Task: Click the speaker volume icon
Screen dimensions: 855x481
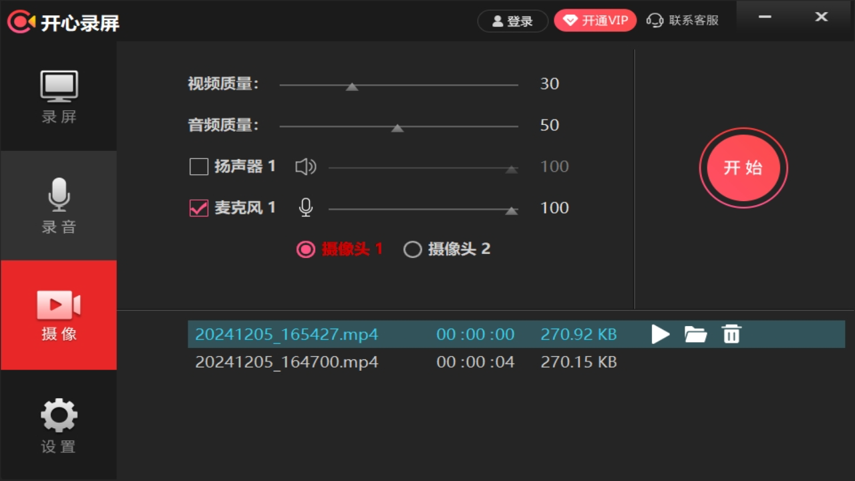Action: (x=305, y=166)
